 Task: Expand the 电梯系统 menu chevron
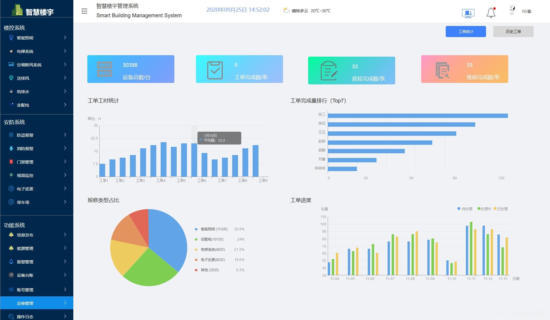point(65,51)
